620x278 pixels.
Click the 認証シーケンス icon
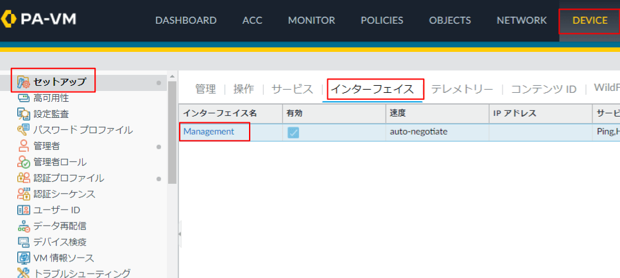click(24, 194)
